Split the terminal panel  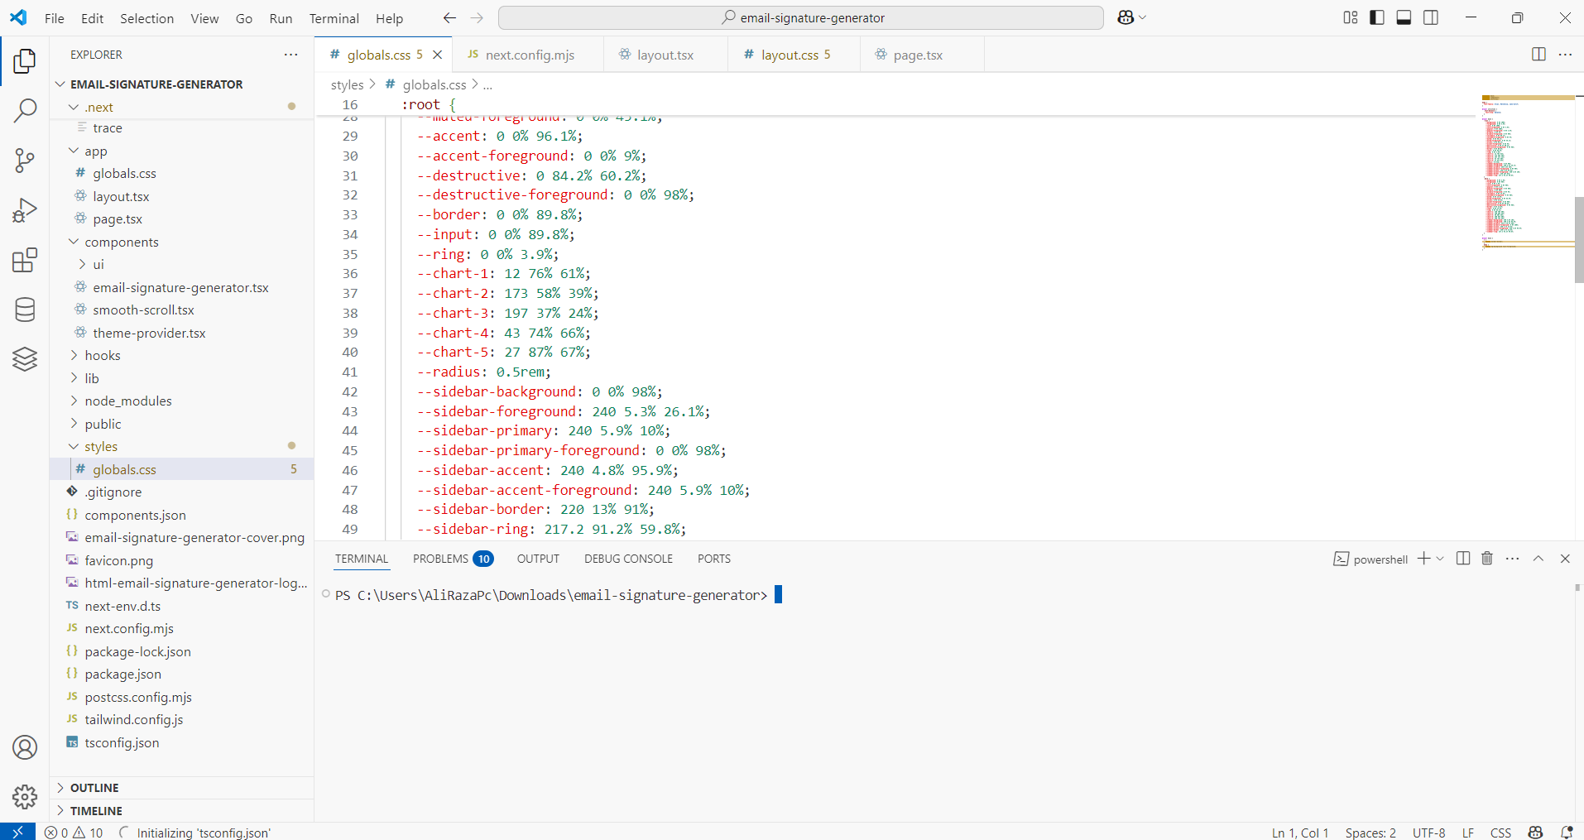1463,559
